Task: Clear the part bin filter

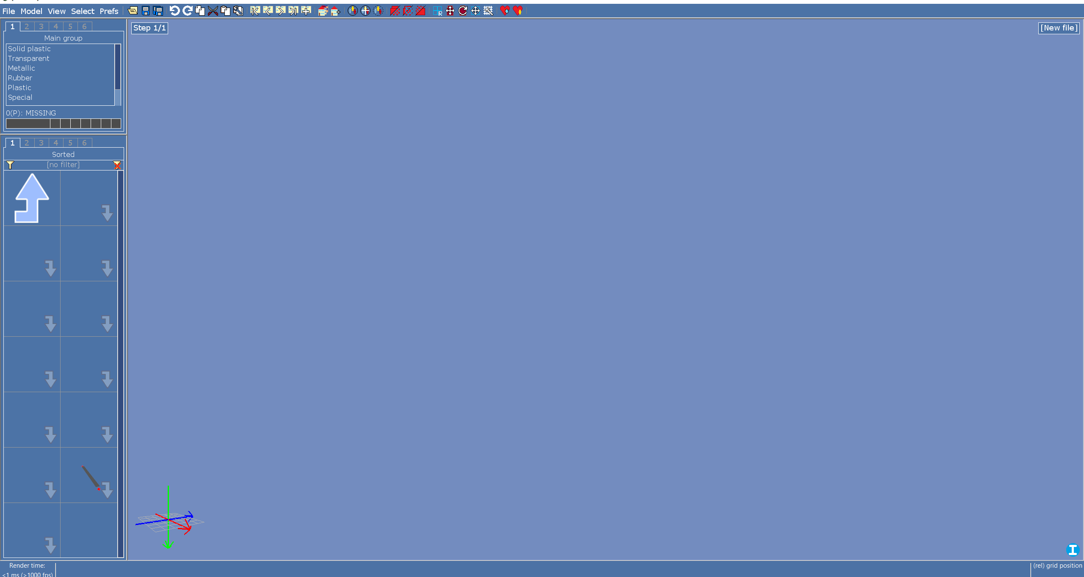Action: coord(117,165)
